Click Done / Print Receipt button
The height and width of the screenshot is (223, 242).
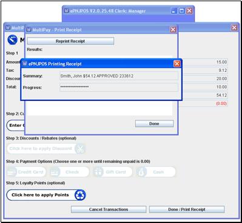click(187, 209)
